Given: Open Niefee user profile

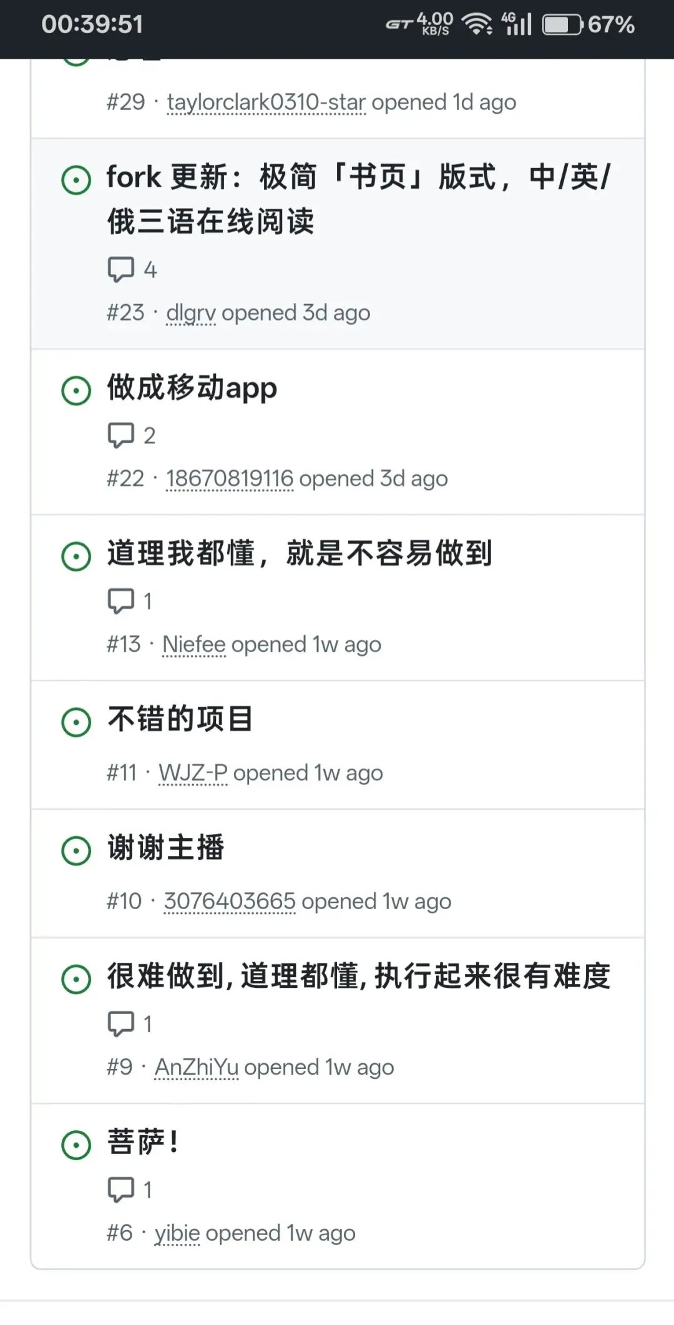Looking at the screenshot, I should pyautogui.click(x=194, y=644).
